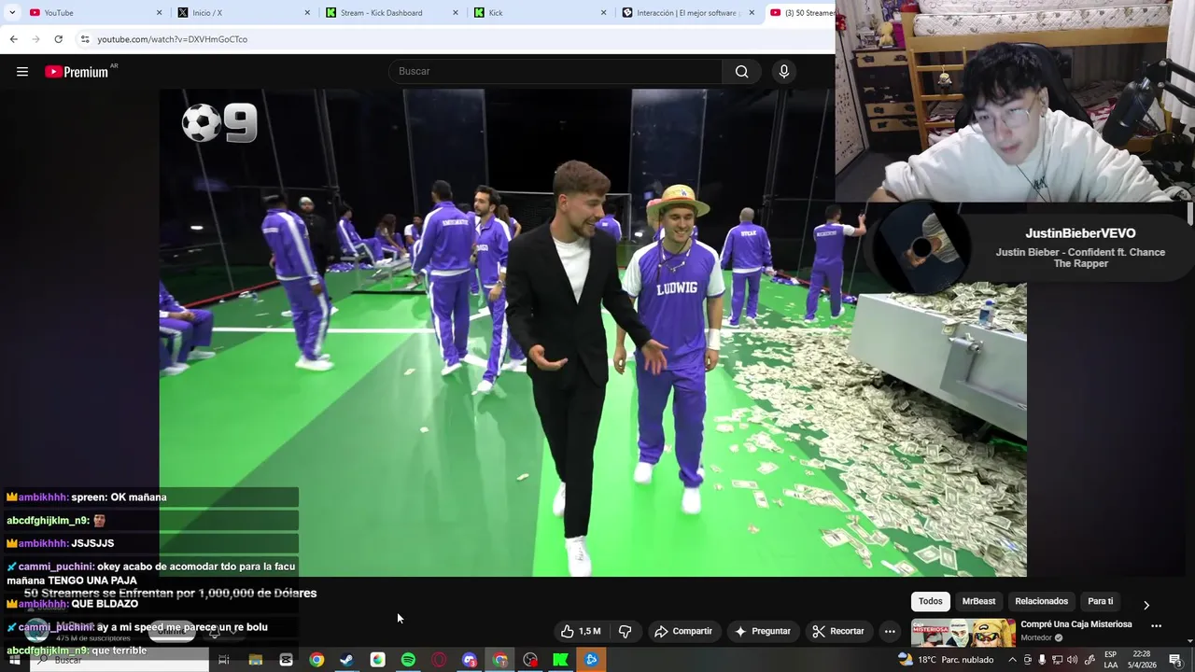The width and height of the screenshot is (1195, 672).
Task: Go to YouTube Premium home logo
Action: pyautogui.click(x=77, y=72)
